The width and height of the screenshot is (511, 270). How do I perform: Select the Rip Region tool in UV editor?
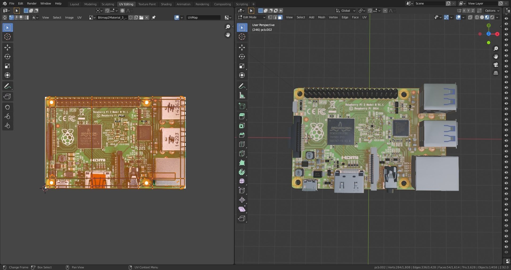point(7,97)
